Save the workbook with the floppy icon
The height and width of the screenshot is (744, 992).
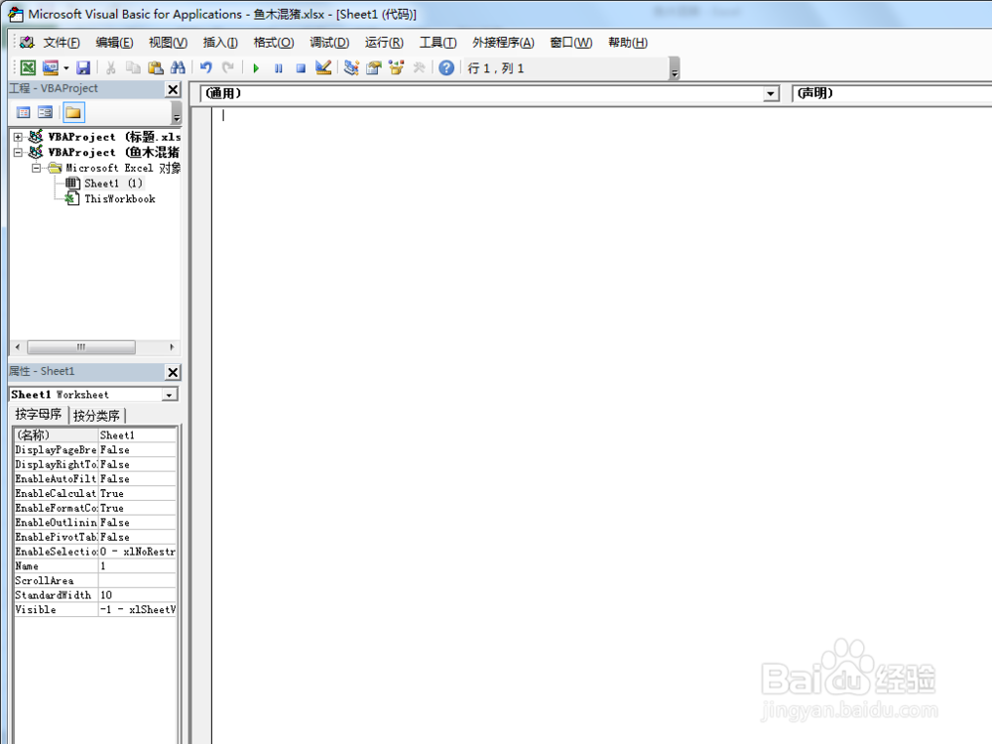point(83,67)
